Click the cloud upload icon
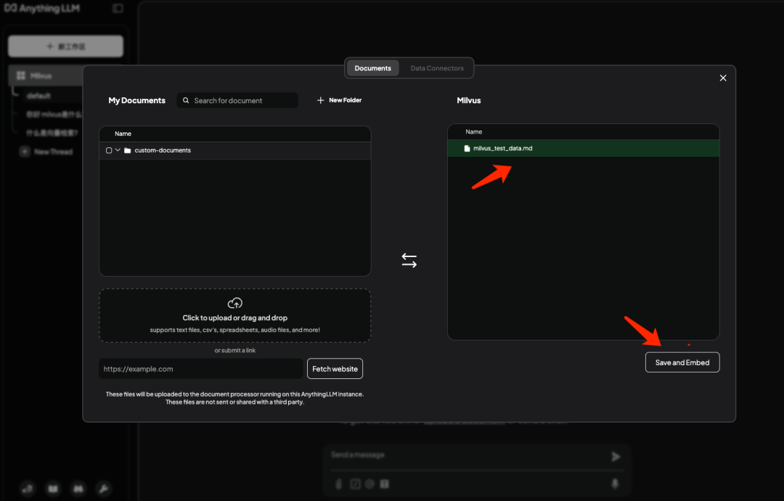The height and width of the screenshot is (501, 784). [x=235, y=303]
